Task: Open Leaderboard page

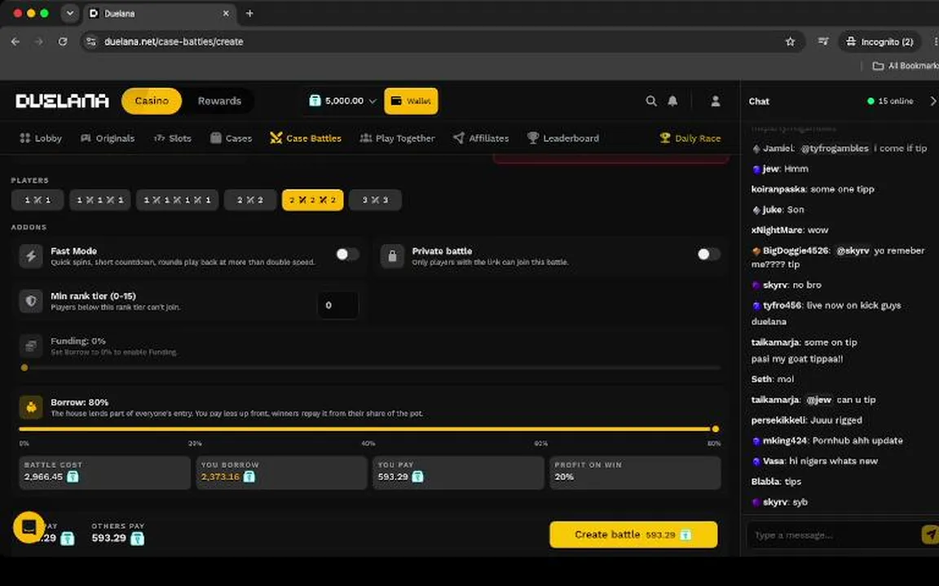Action: (563, 138)
